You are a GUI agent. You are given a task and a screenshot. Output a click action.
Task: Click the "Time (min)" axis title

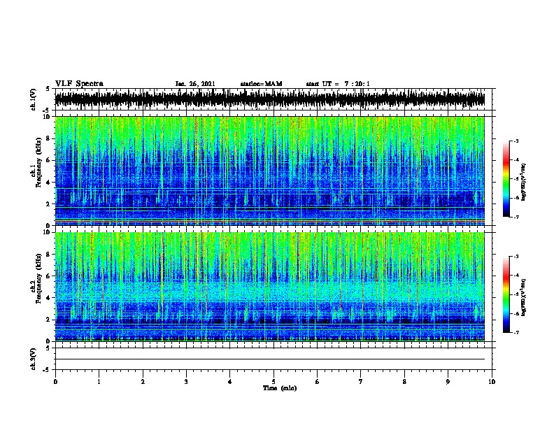pos(280,388)
